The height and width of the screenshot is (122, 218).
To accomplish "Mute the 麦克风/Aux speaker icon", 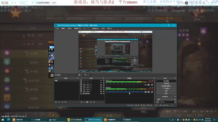I will point(149,85).
